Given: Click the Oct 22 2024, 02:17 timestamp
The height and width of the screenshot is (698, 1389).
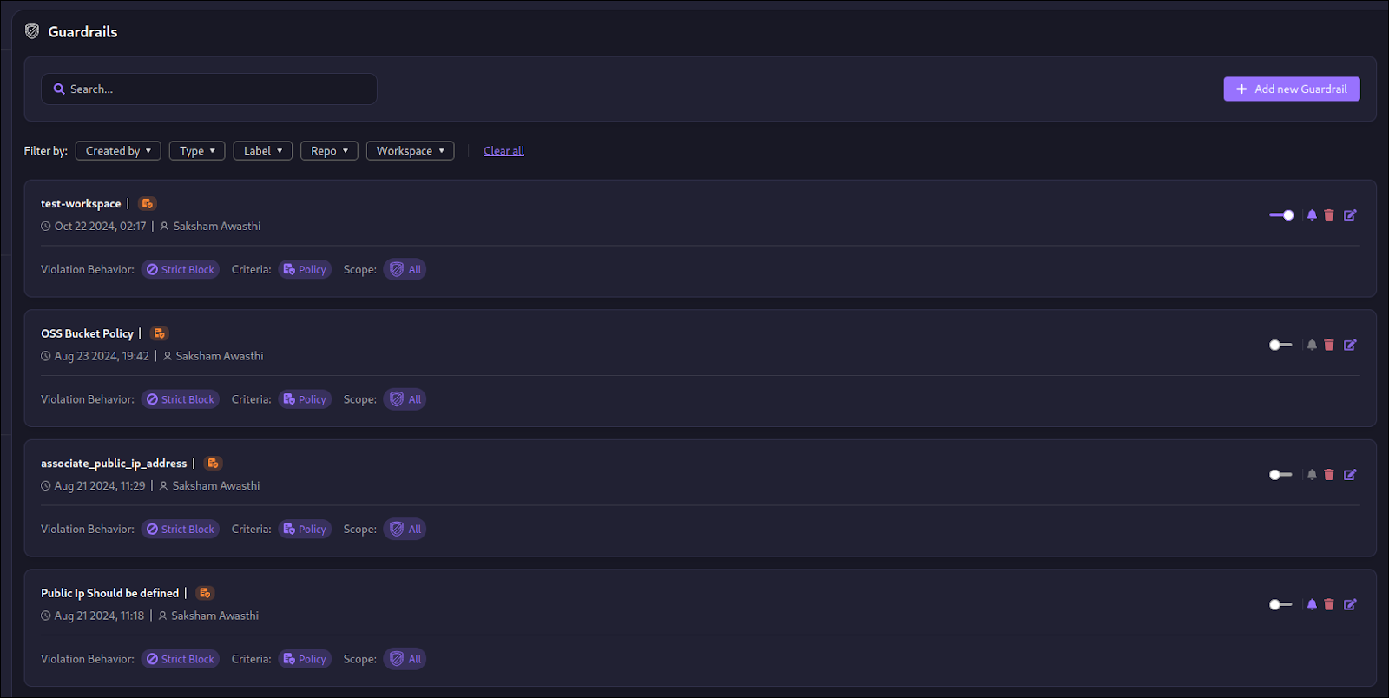Looking at the screenshot, I should [100, 226].
